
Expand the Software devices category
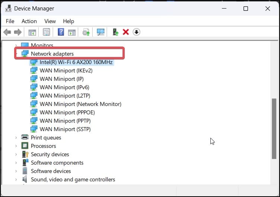click(x=16, y=171)
